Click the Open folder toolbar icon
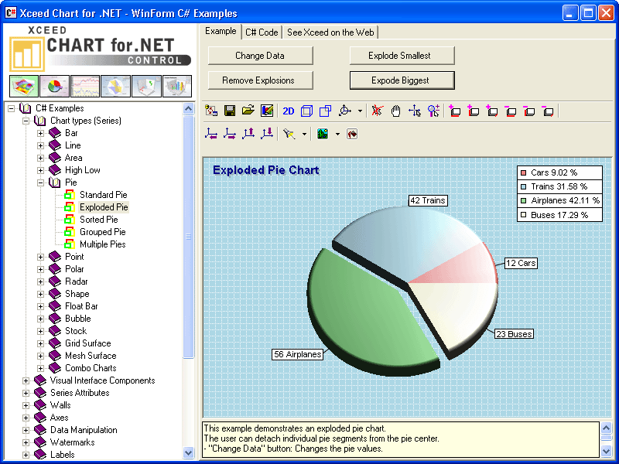Screen dimensions: 619x464 (x=248, y=111)
